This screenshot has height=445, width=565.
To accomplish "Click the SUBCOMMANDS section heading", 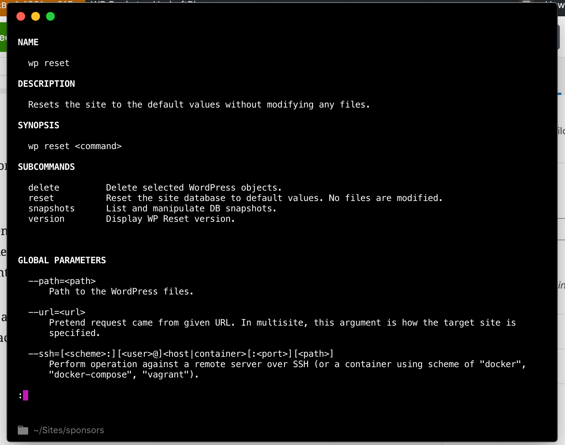I will tap(46, 167).
